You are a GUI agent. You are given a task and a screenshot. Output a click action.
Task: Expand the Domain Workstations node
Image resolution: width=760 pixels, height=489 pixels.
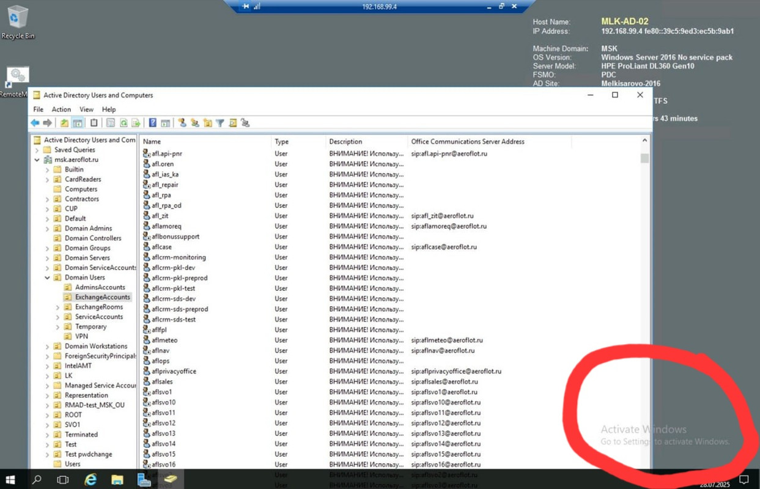[x=48, y=346]
